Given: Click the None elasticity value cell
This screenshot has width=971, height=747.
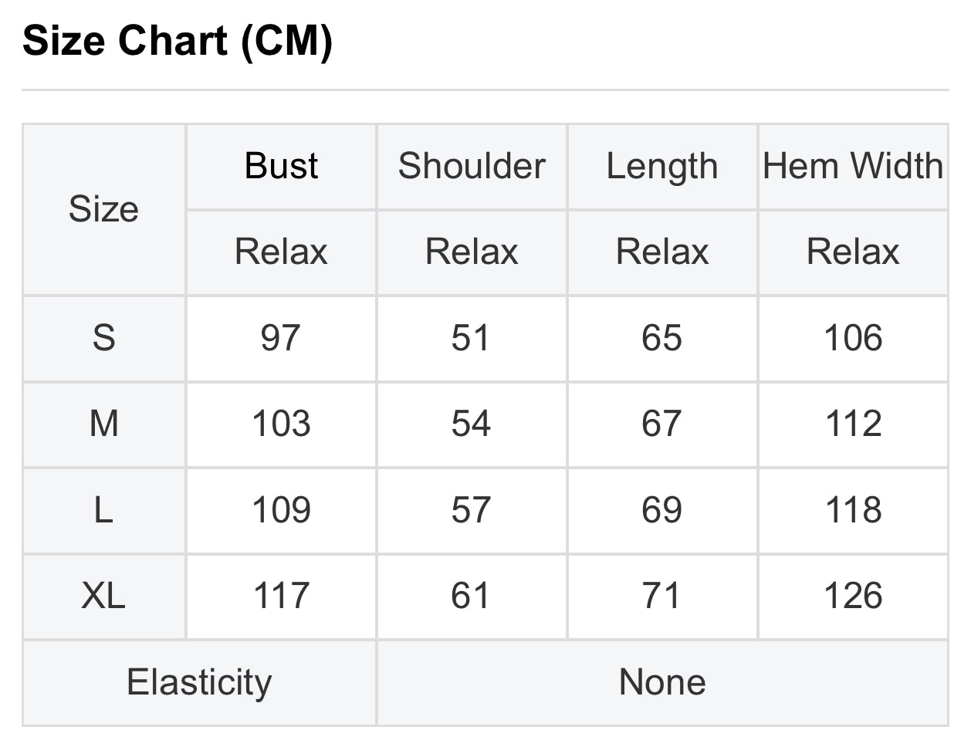Looking at the screenshot, I should pyautogui.click(x=662, y=682).
